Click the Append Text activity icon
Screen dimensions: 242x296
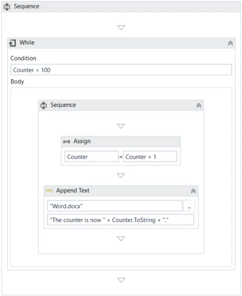[49, 190]
